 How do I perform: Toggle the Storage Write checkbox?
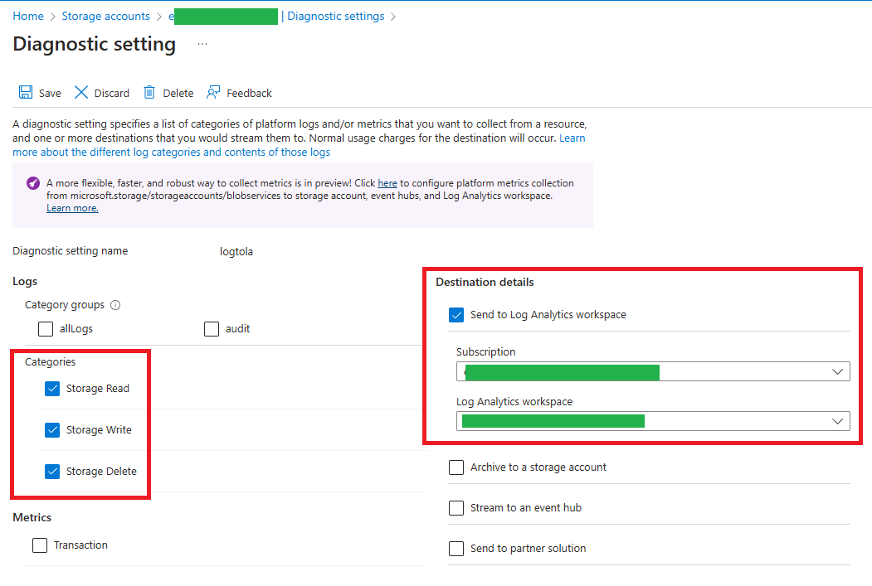(x=53, y=430)
